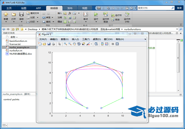The image size is (185, 129).
Task: Toggle the data cursor tool
Action: (83, 44)
